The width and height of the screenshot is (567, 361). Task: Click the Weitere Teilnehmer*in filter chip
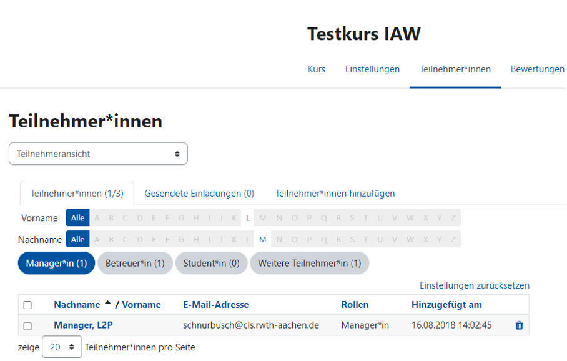309,263
